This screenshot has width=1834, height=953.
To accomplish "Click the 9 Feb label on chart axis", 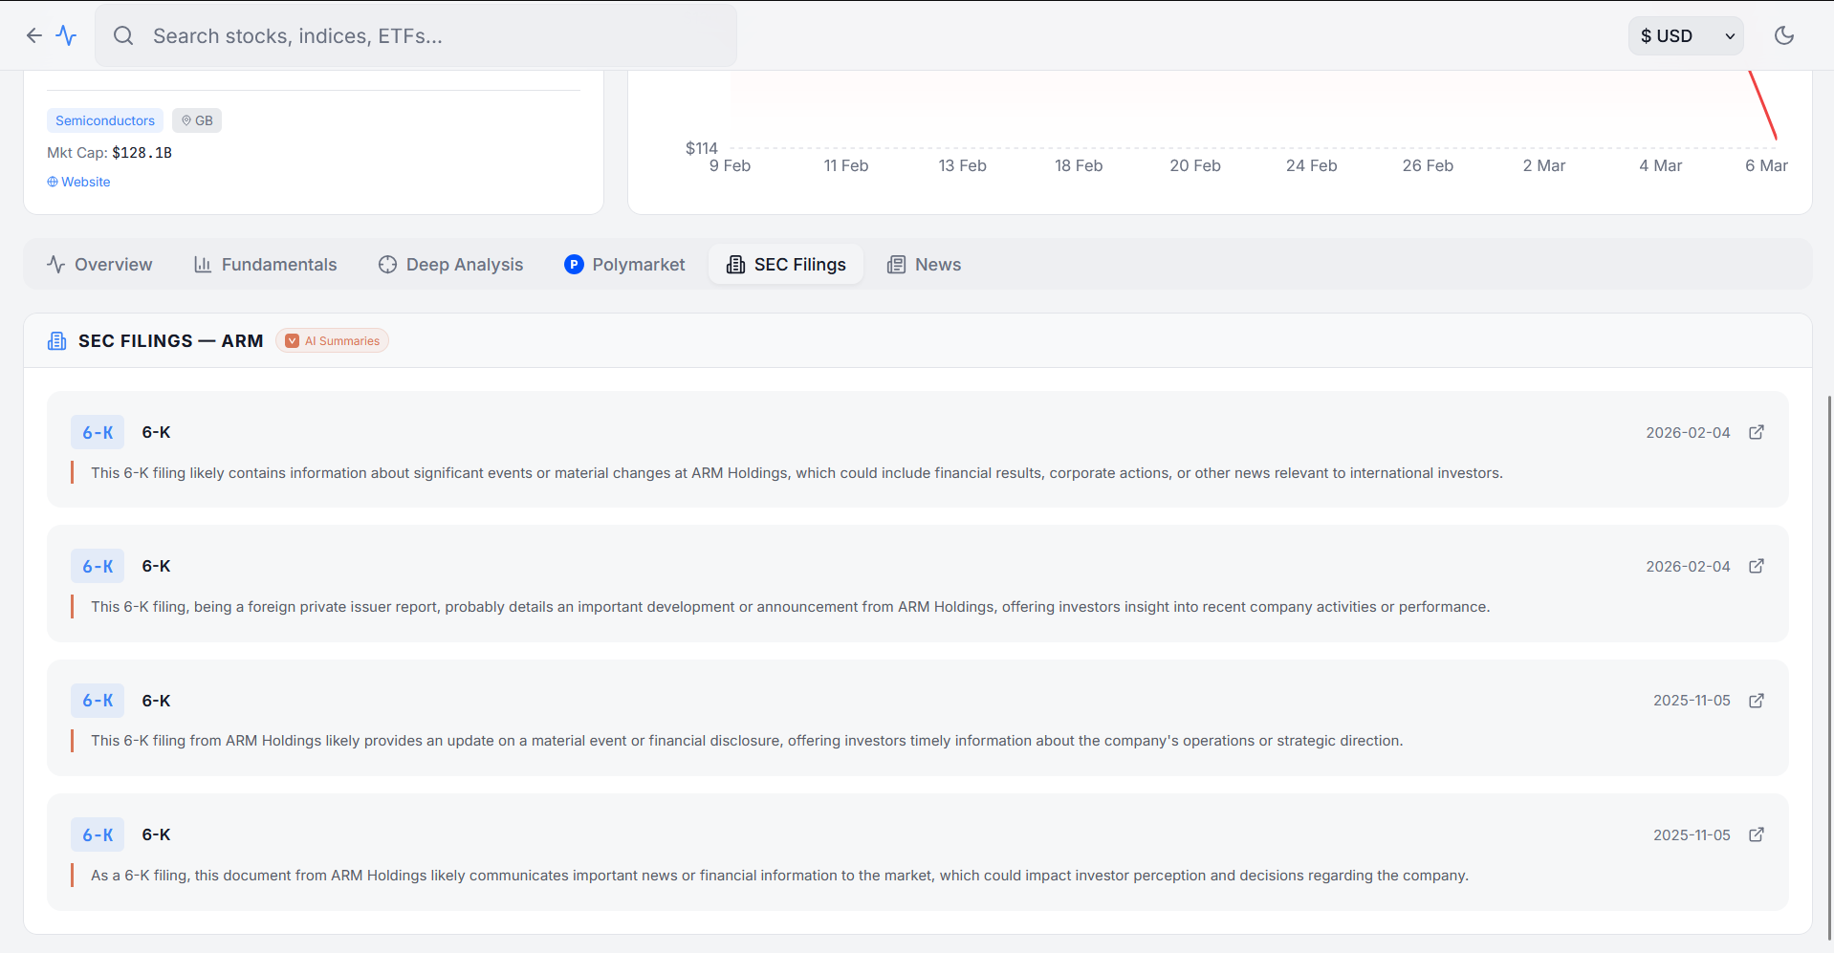I will [730, 166].
